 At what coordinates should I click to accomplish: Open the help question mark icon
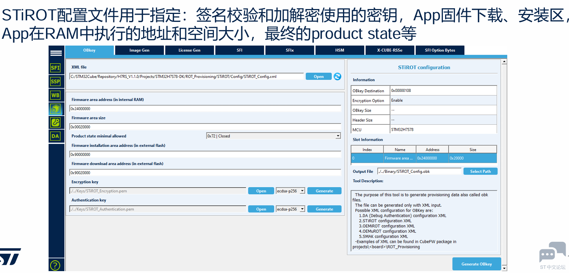click(55, 265)
